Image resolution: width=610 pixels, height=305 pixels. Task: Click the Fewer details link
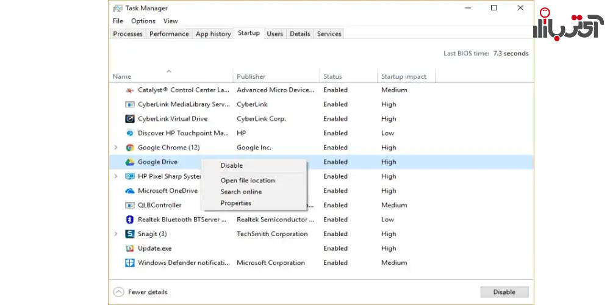pos(148,292)
